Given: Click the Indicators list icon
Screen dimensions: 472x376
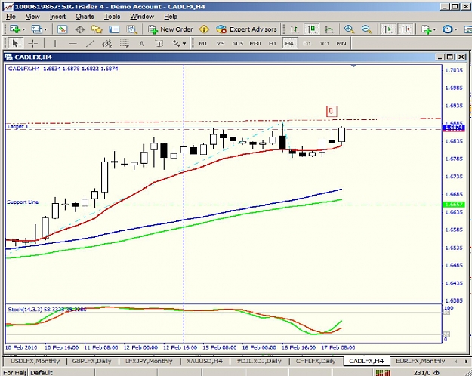Looking at the screenshot, I should (x=427, y=29).
